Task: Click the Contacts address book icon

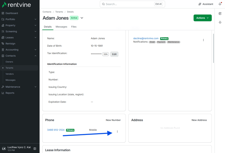Action: (x=3, y=56)
